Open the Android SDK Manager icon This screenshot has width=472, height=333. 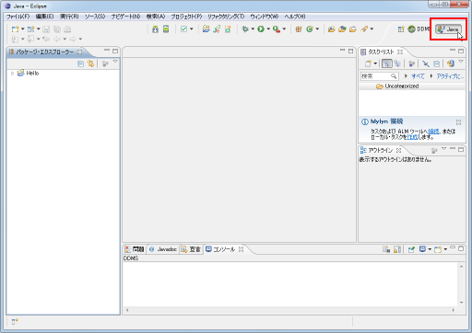pos(155,29)
